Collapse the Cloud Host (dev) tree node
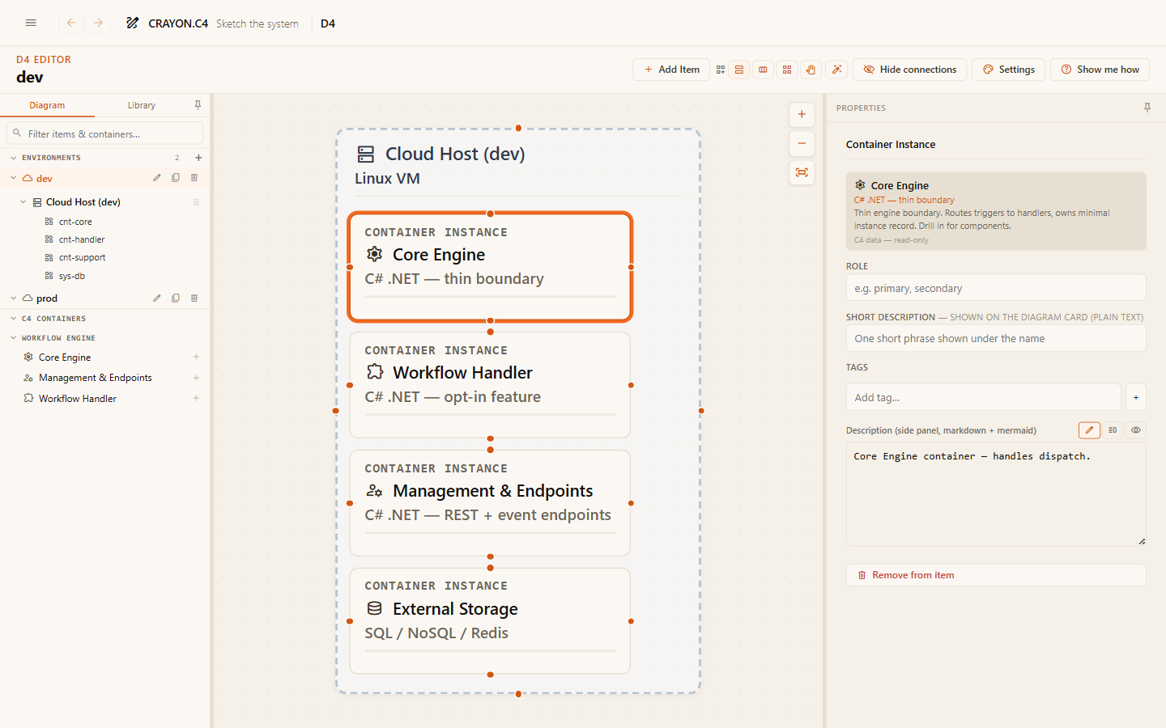This screenshot has width=1166, height=728. pyautogui.click(x=23, y=202)
